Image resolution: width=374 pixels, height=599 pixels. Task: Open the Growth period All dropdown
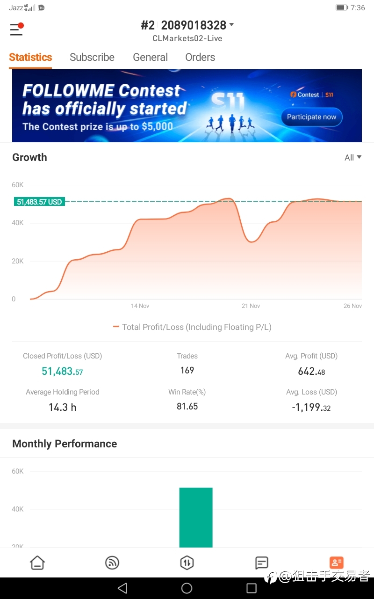click(x=353, y=158)
